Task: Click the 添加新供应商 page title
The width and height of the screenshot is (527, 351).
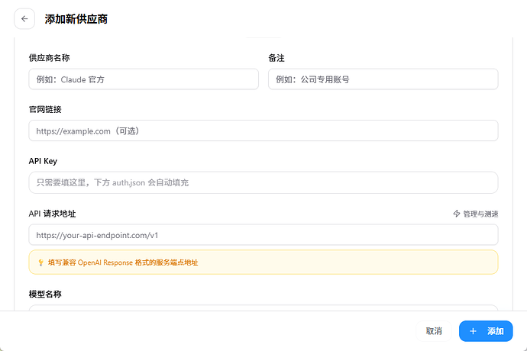Action: 76,19
